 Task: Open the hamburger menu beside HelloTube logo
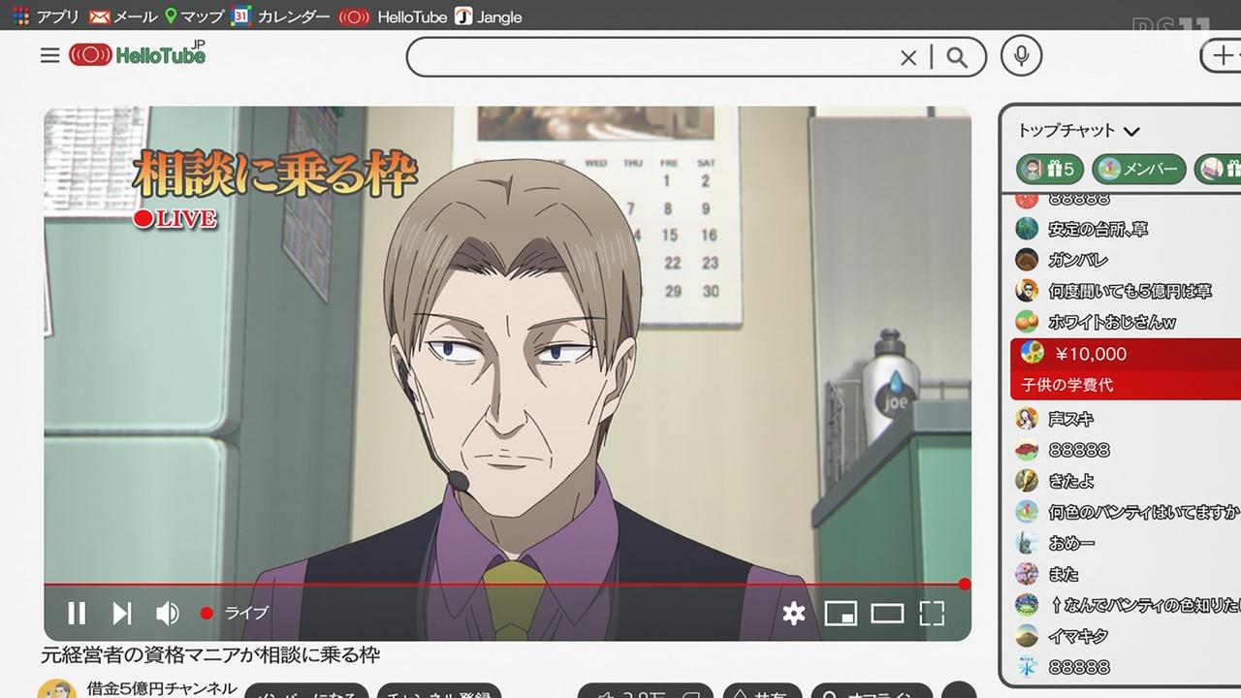click(50, 56)
